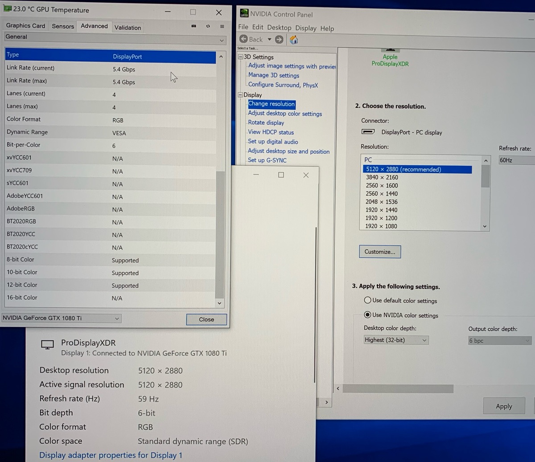Open View HDCP status task

click(271, 132)
